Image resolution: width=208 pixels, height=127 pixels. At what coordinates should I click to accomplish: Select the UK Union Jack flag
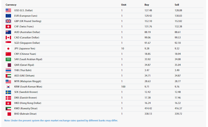click(x=8, y=21)
